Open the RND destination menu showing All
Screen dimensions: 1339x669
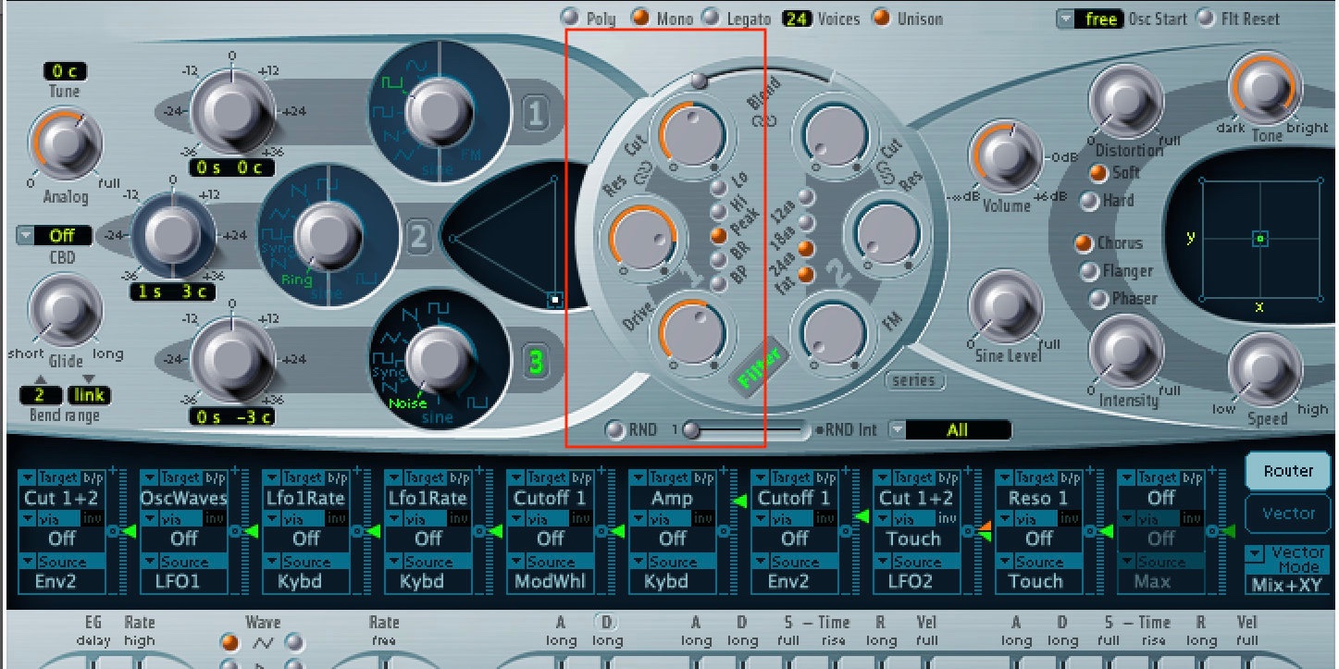click(897, 430)
